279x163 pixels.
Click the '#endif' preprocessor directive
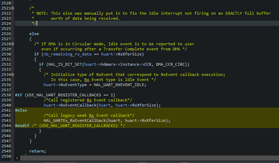coord(22,126)
